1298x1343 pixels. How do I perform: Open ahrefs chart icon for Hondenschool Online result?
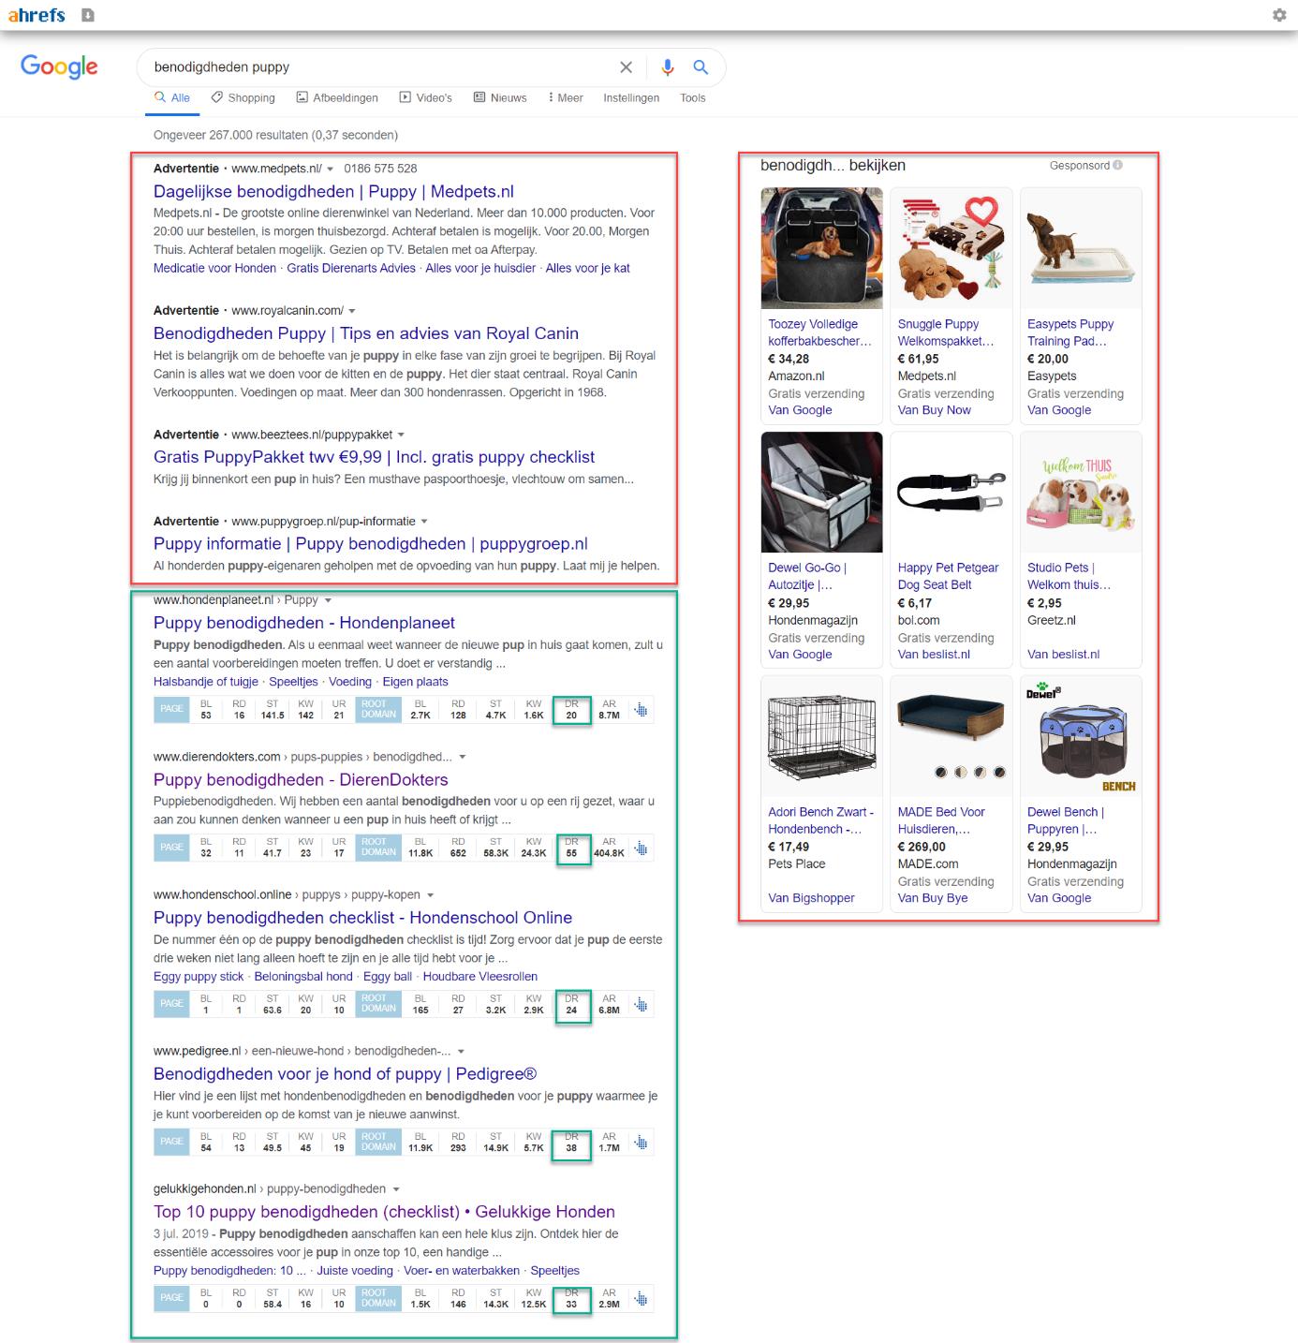642,1005
